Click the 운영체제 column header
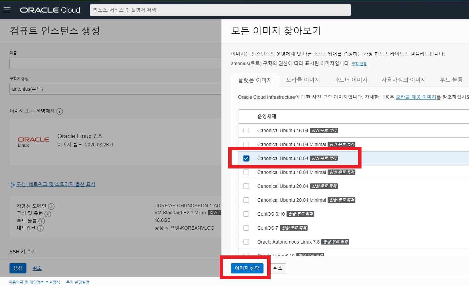469x286 pixels. coord(267,117)
